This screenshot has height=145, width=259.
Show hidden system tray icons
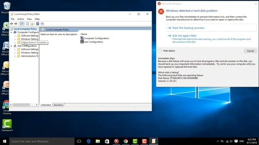pos(218,141)
